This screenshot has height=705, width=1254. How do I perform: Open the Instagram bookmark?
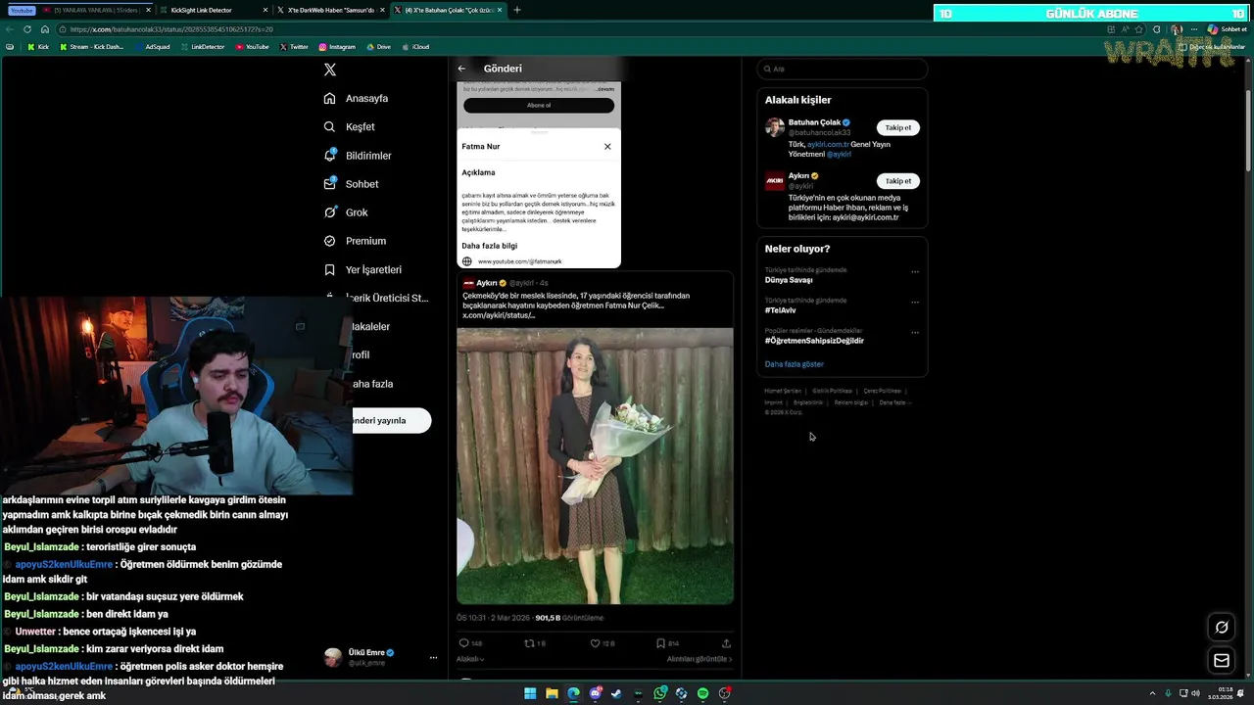tap(337, 47)
